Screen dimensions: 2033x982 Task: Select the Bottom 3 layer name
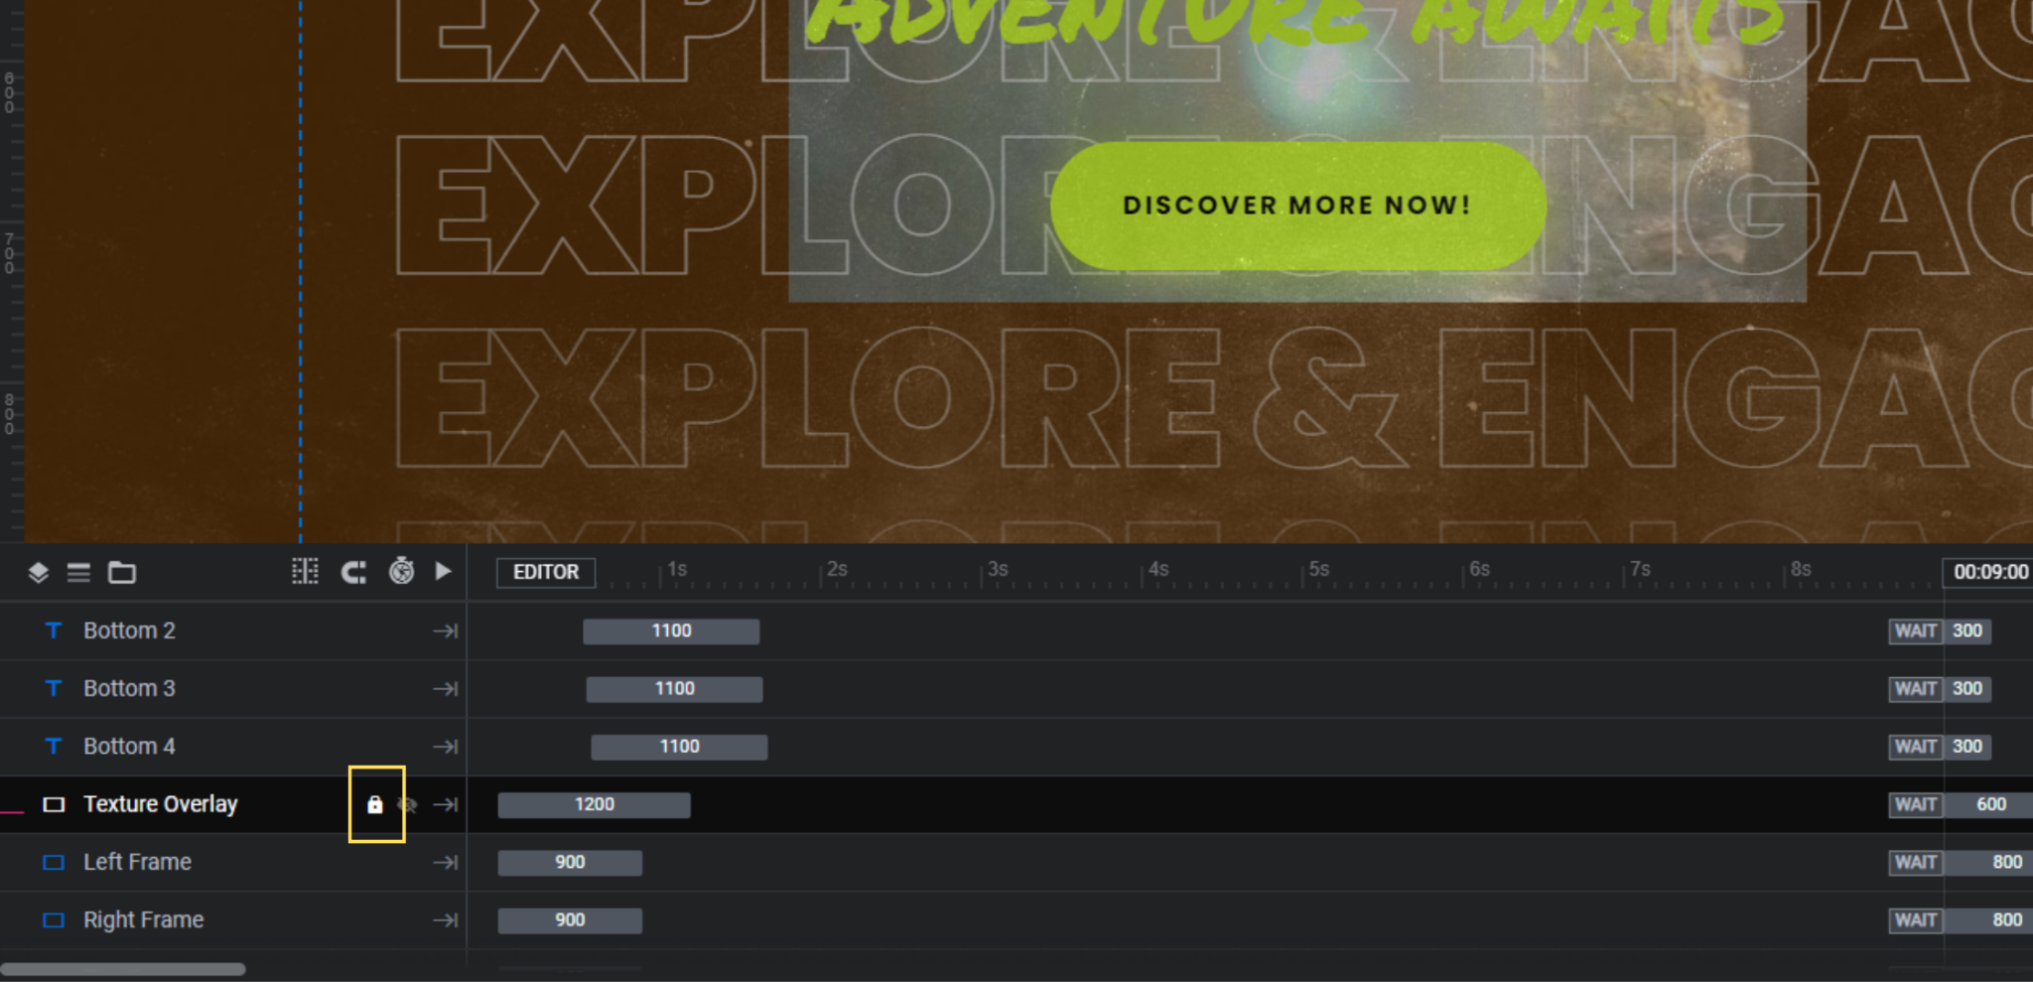pos(129,688)
